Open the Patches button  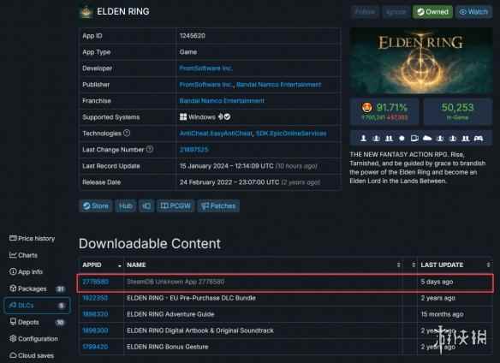point(218,206)
